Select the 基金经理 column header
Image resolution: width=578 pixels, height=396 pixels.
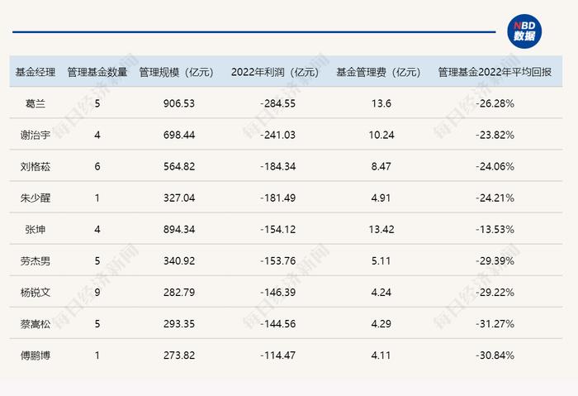point(36,72)
